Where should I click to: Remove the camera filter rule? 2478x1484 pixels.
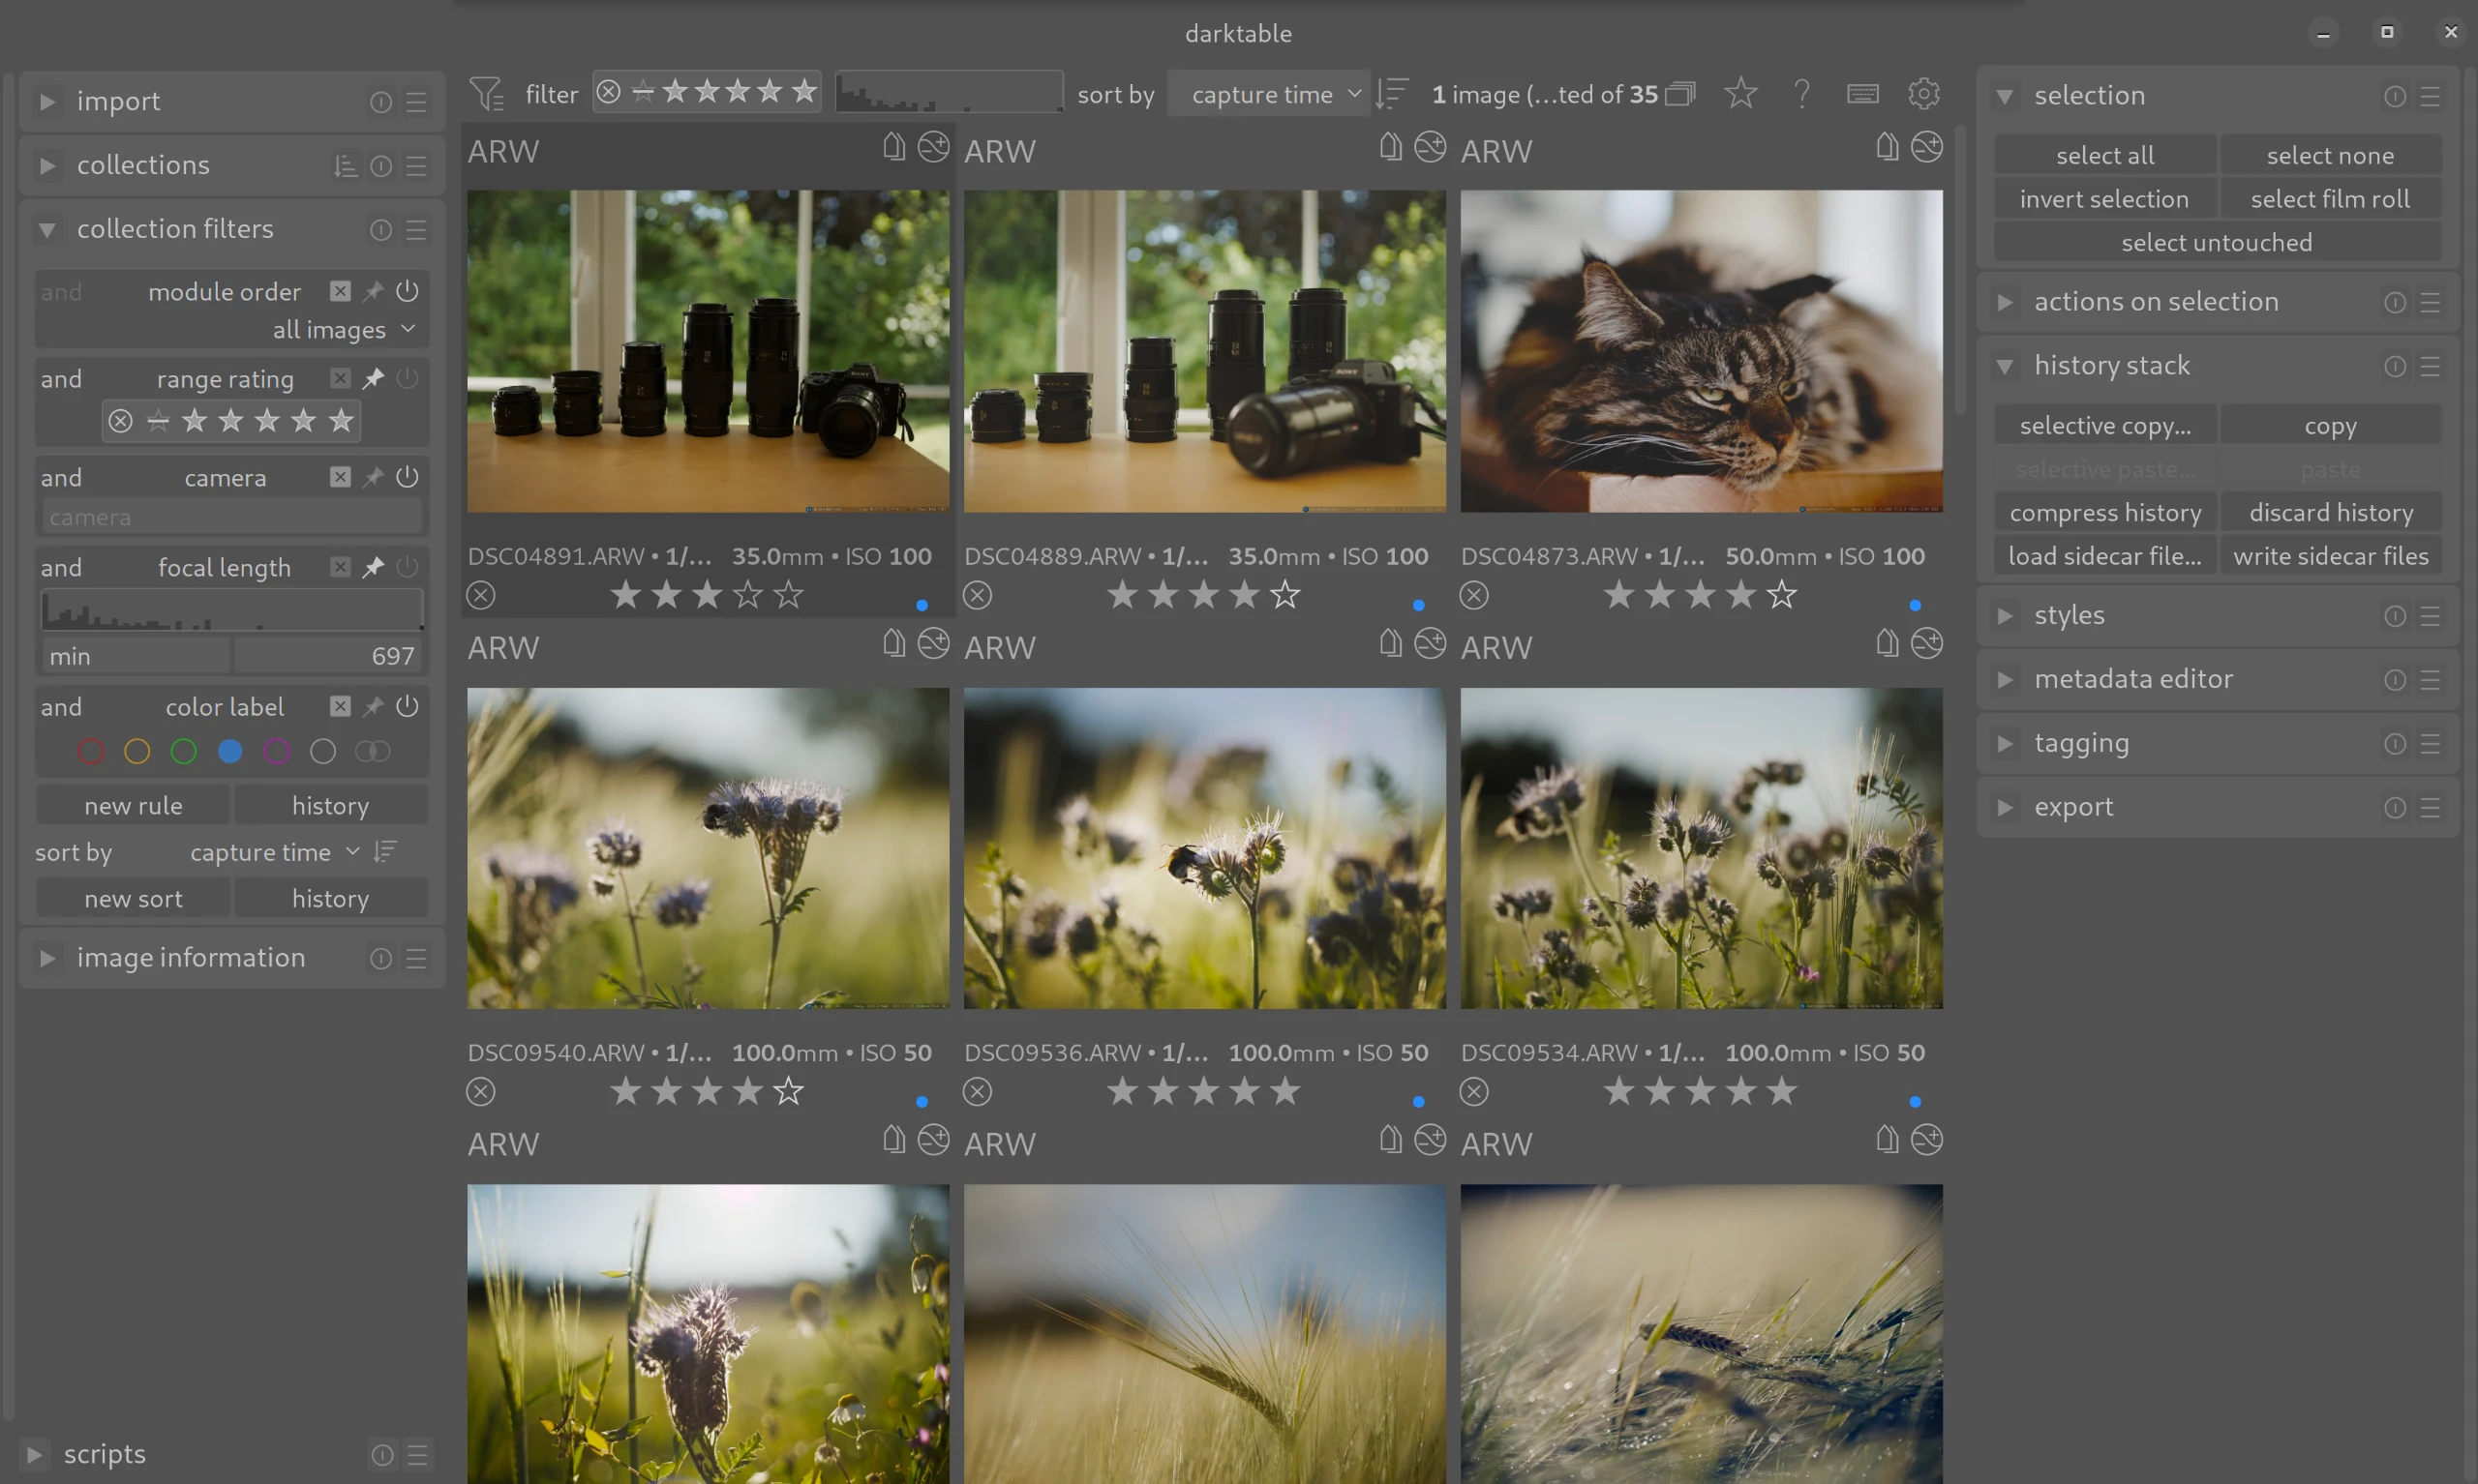(x=340, y=477)
